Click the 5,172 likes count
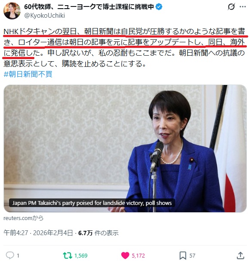The width and height of the screenshot is (249, 261). click(138, 256)
